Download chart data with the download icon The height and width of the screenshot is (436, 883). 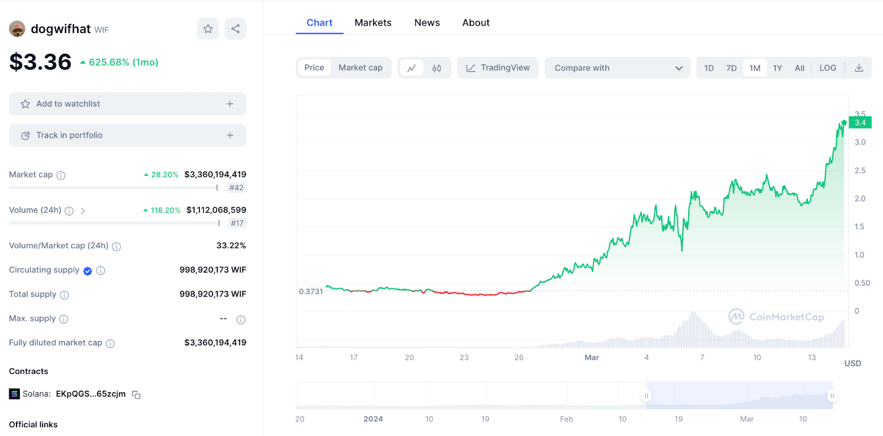point(859,68)
